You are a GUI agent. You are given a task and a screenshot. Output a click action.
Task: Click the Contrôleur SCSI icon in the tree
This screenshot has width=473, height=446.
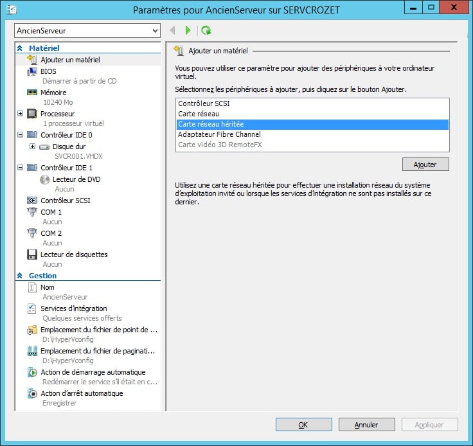[32, 201]
